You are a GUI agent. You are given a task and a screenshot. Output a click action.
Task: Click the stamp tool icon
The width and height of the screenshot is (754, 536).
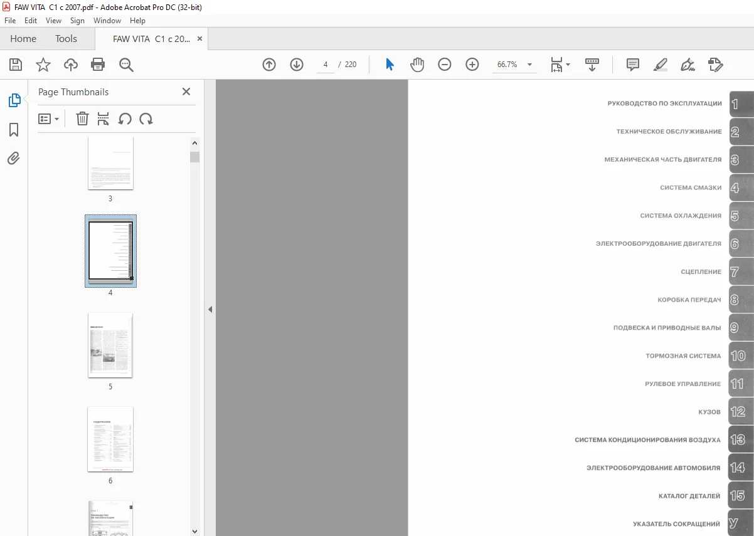715,65
